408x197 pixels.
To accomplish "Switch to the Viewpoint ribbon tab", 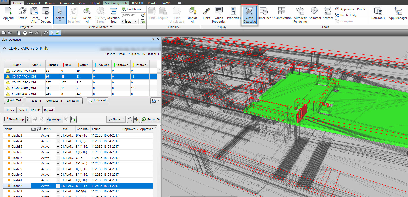I will click(x=33, y=3).
